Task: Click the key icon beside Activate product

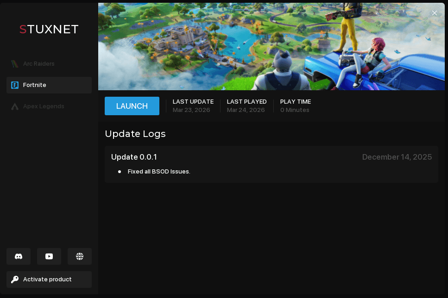Action: 15,279
